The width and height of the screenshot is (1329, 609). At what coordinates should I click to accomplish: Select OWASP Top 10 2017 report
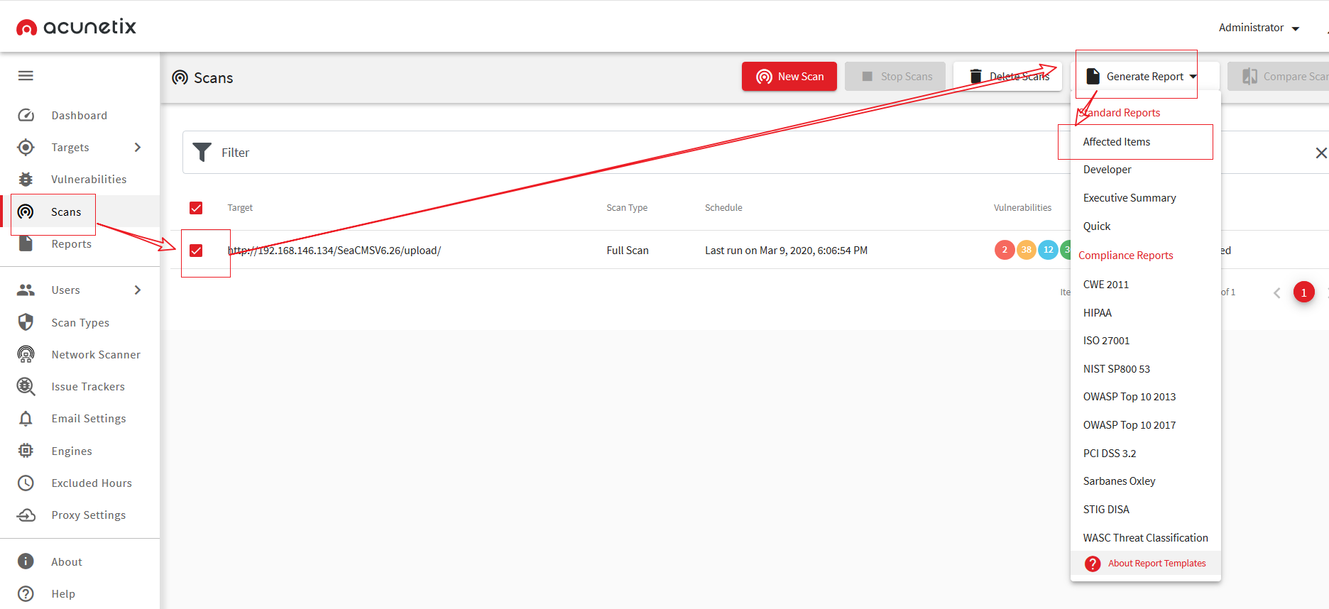[1129, 425]
